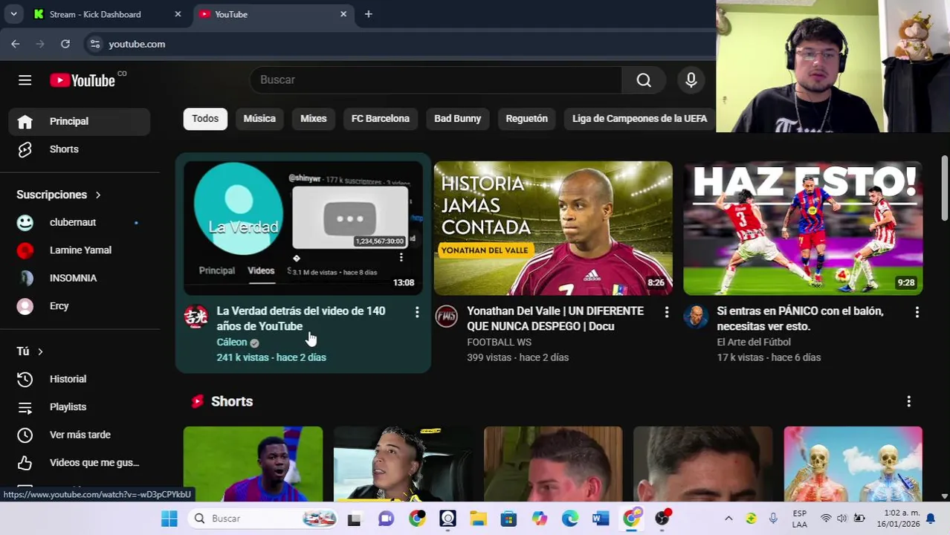Visit El Arte del Fútbol channel link
Viewport: 950px width, 535px height.
[754, 343]
